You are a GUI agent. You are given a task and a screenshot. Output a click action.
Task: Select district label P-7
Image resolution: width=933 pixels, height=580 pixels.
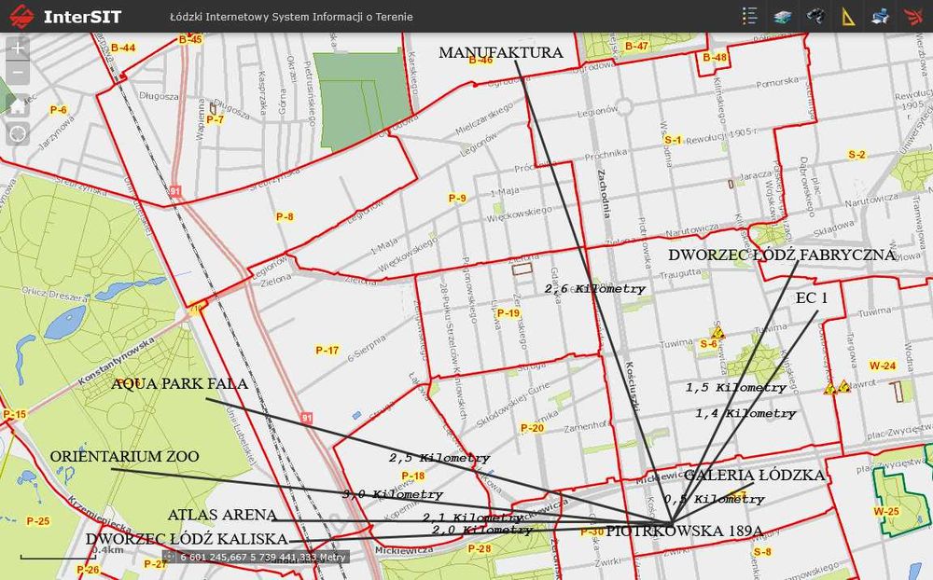coord(215,119)
